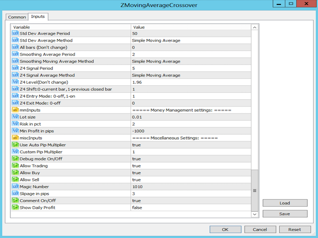The height and width of the screenshot is (238, 318).
Task: Click the icon beside Min Profit in pips
Action: click(x=15, y=131)
